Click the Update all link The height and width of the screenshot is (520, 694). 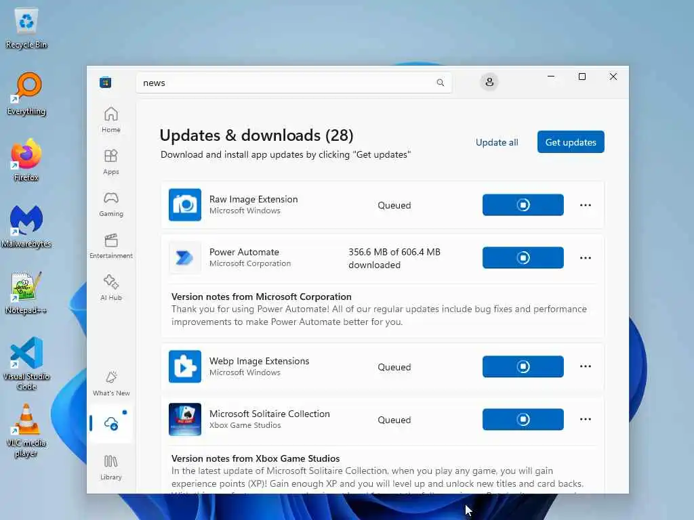pos(497,142)
